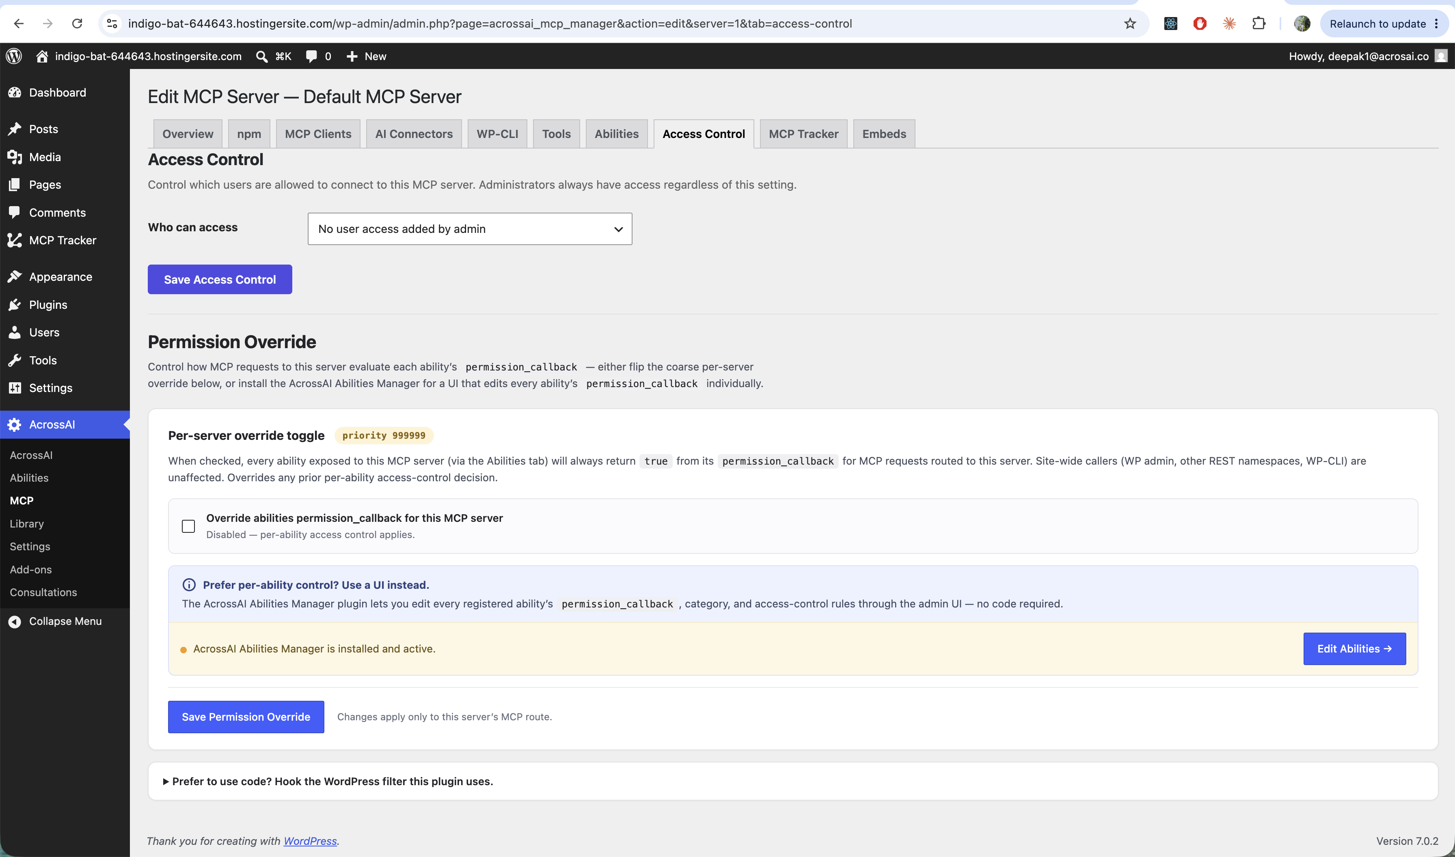This screenshot has width=1455, height=857.
Task: Switch to the AI Connectors tab
Action: (414, 134)
